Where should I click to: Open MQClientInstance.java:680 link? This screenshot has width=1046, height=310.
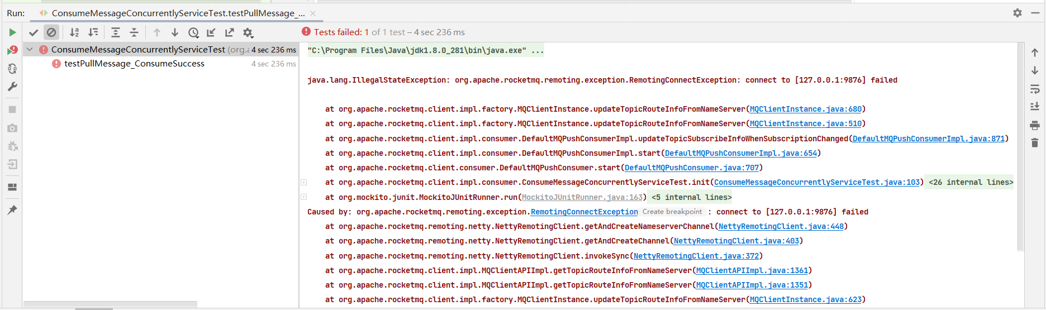pyautogui.click(x=806, y=109)
